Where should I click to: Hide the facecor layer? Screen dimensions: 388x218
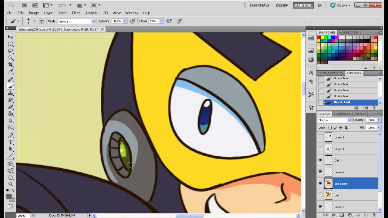pos(320,172)
